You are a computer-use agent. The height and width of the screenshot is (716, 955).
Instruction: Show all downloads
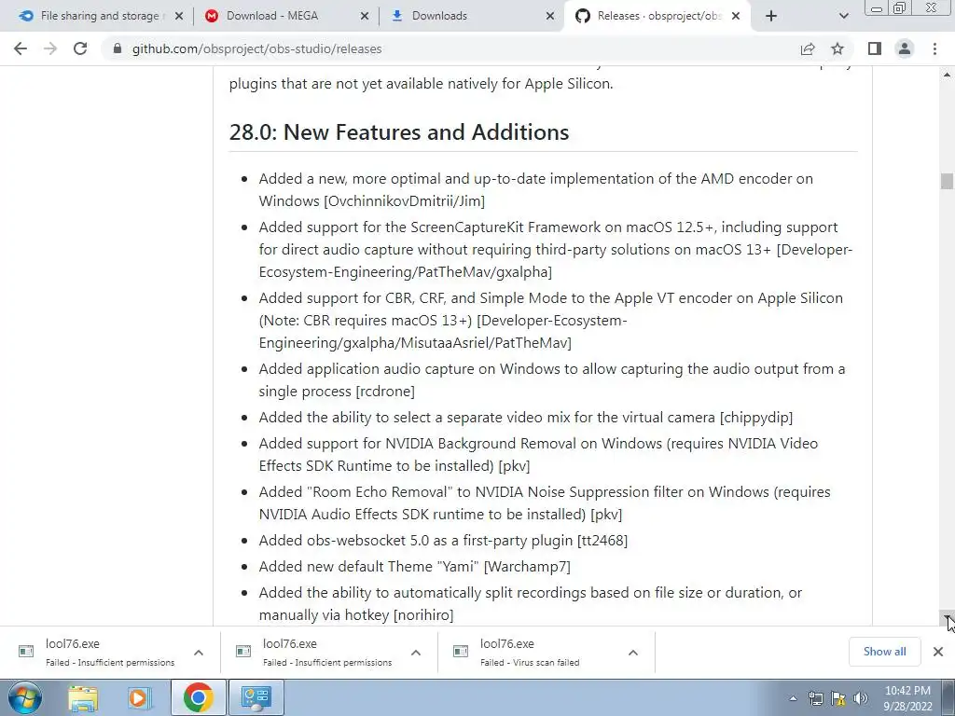[x=884, y=652]
